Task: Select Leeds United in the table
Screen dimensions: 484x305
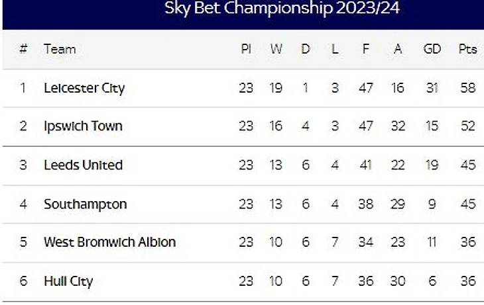Action: [x=83, y=165]
